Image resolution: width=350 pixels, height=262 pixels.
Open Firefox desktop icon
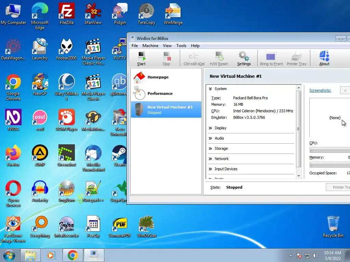[13, 156]
